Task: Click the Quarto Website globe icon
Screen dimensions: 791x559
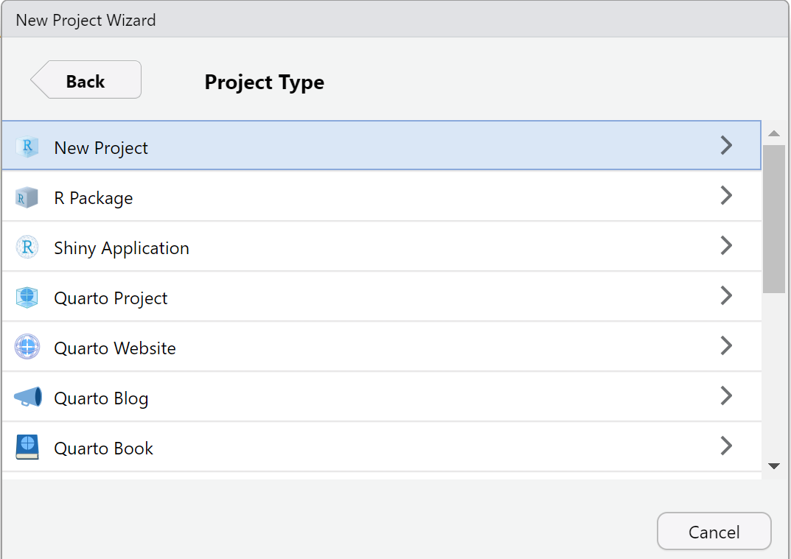Action: (27, 348)
